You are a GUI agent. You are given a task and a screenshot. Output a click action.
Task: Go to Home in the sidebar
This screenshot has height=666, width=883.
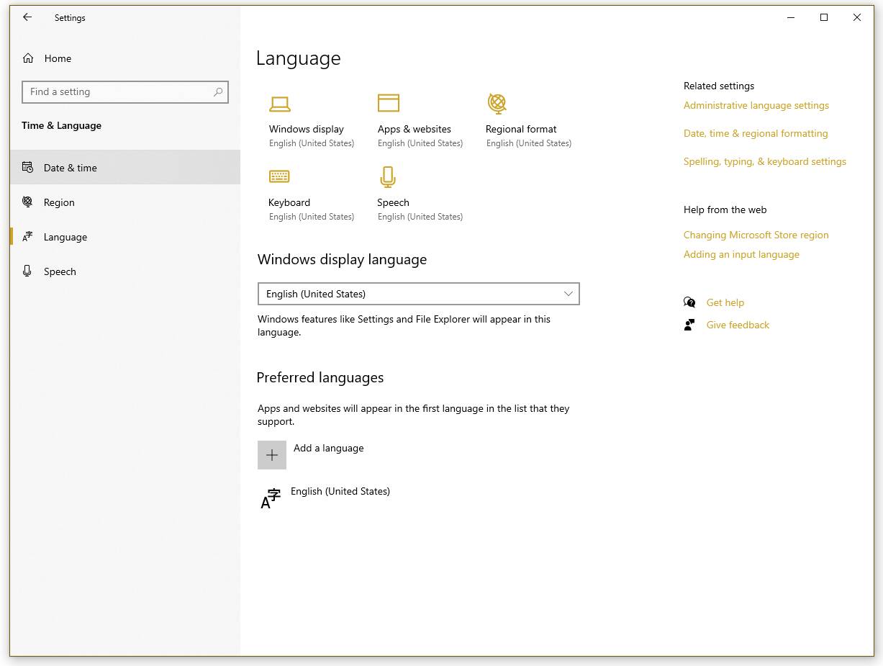[x=57, y=58]
